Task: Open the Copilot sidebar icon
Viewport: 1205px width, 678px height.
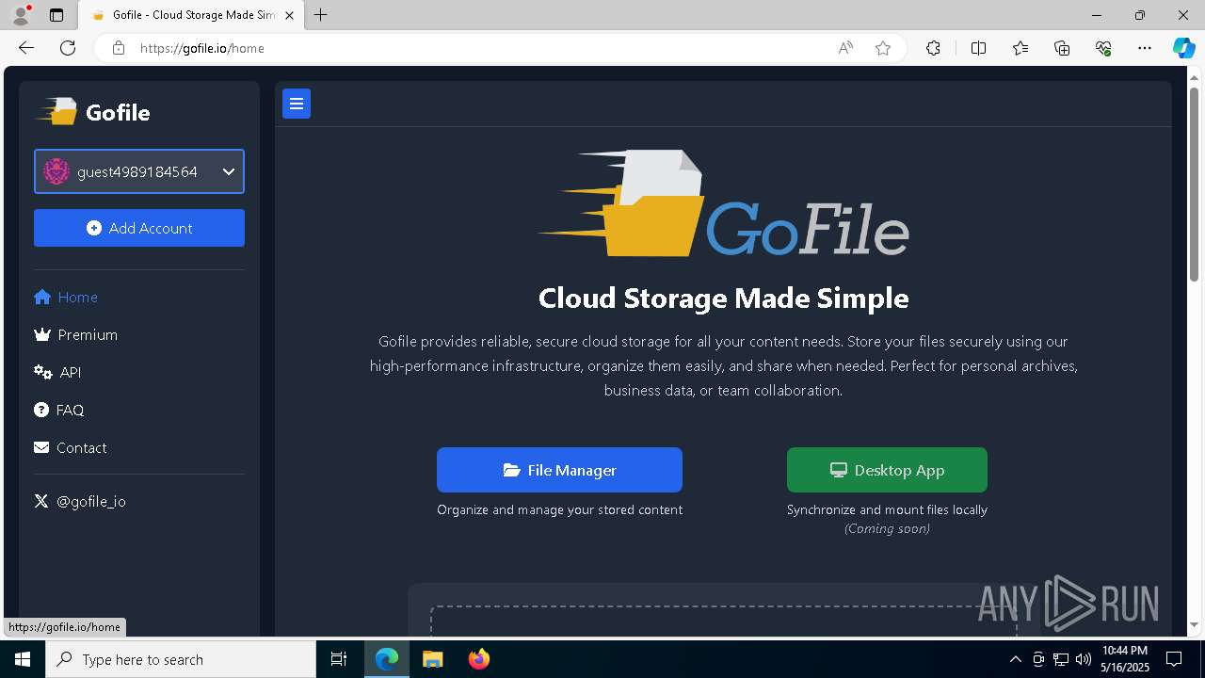Action: 1183,48
